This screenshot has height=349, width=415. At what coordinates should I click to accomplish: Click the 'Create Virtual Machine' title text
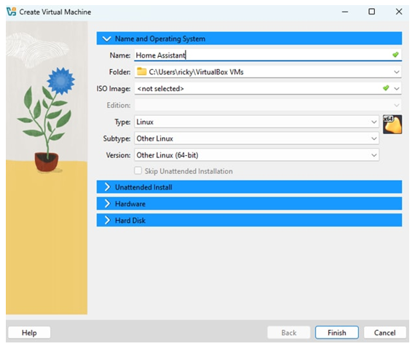55,12
